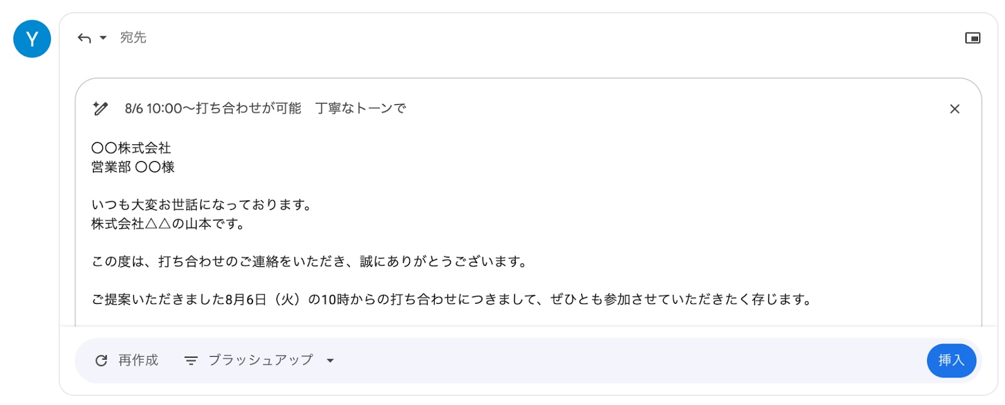Image resolution: width=1005 pixels, height=405 pixels.
Task: Click the 宛先 recipient field
Action: (x=133, y=38)
